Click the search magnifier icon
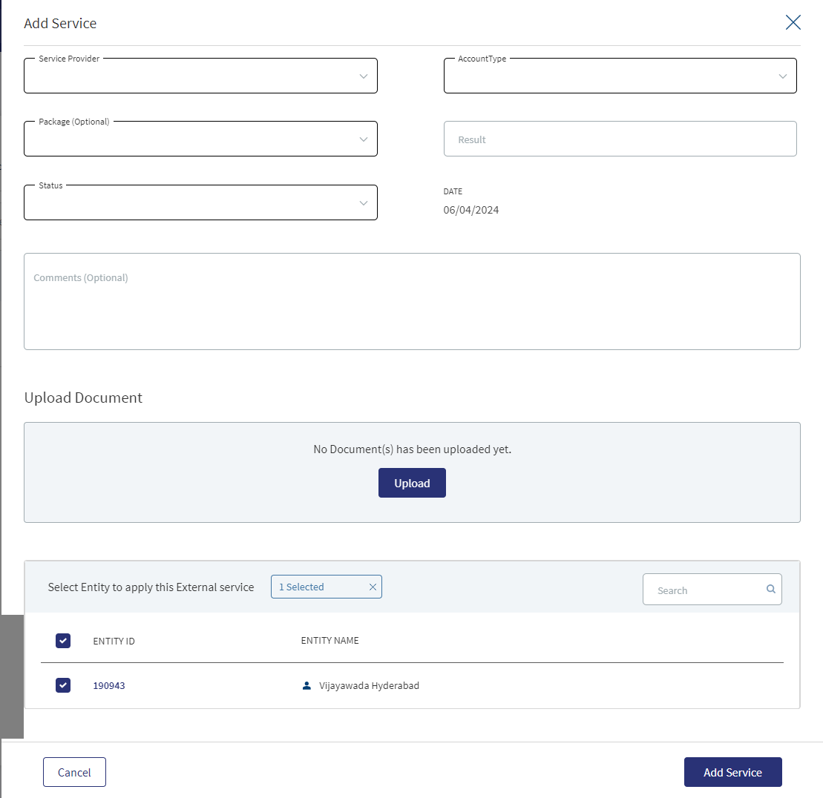The height and width of the screenshot is (798, 823). pyautogui.click(x=770, y=589)
